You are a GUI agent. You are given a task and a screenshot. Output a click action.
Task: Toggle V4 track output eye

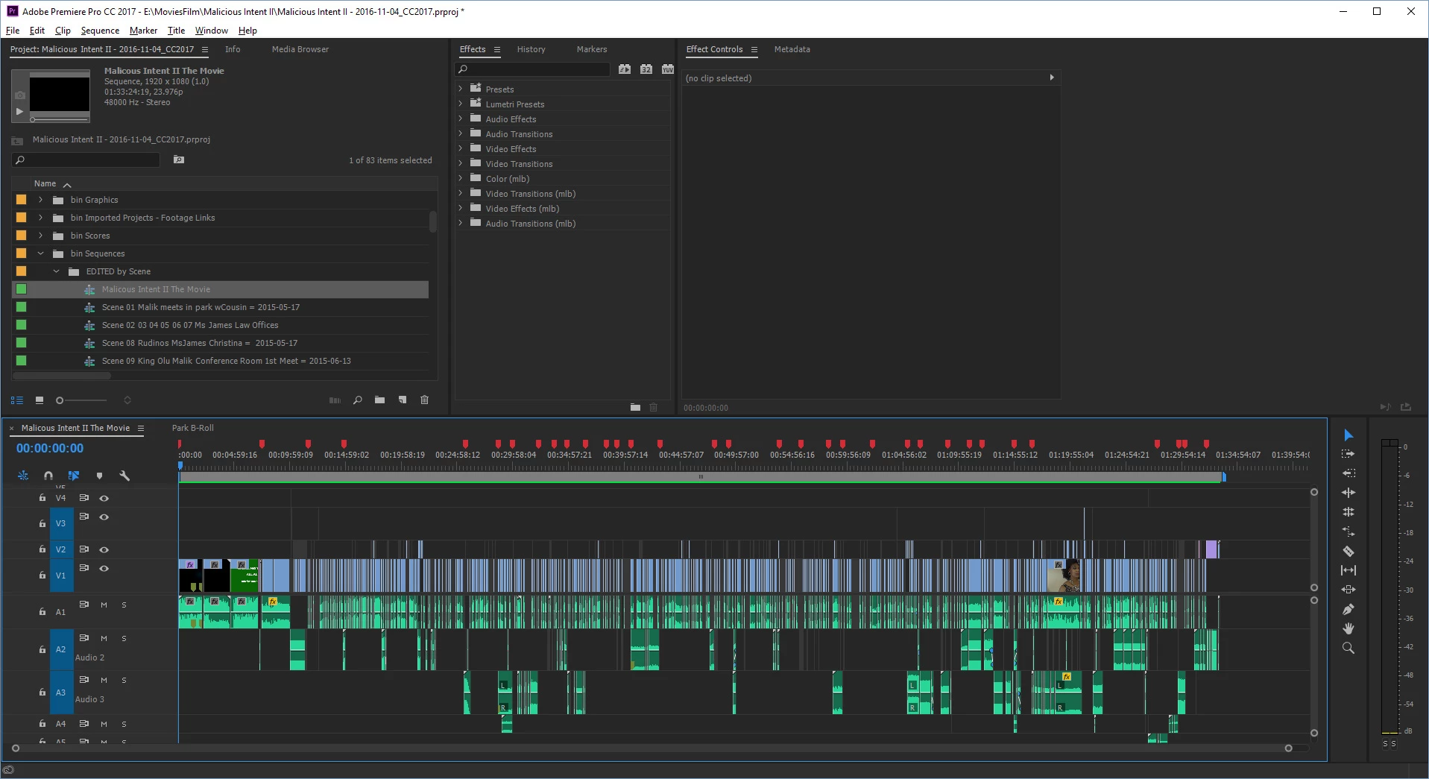[104, 498]
